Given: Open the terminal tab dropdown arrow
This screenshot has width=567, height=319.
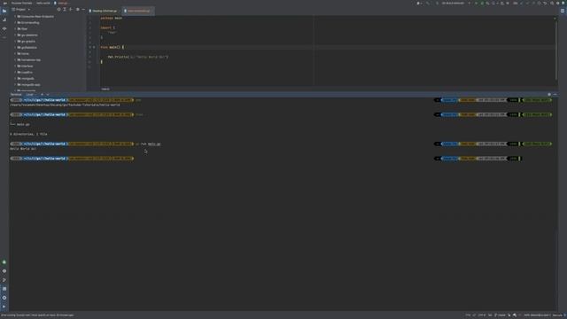Looking at the screenshot, I should click(48, 95).
